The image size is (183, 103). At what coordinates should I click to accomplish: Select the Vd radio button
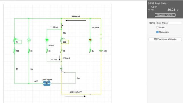coord(149,10)
